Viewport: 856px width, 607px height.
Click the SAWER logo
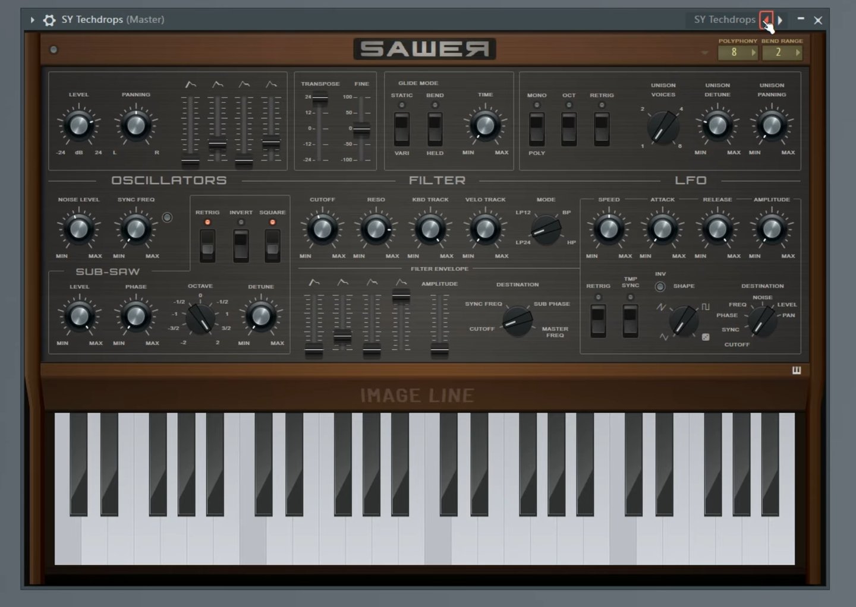point(424,49)
